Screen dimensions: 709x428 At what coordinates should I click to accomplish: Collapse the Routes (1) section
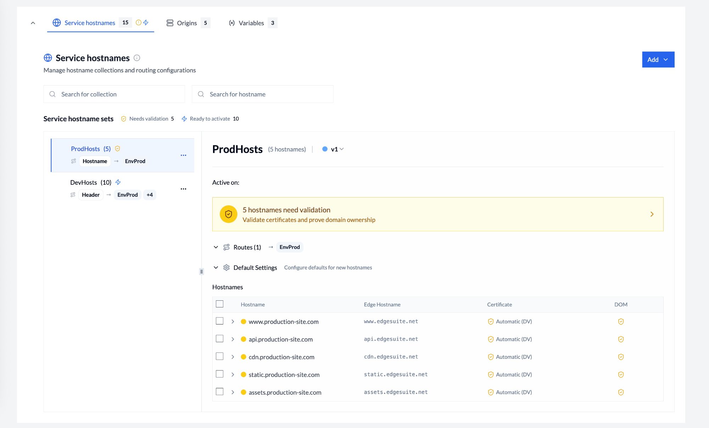coord(216,247)
